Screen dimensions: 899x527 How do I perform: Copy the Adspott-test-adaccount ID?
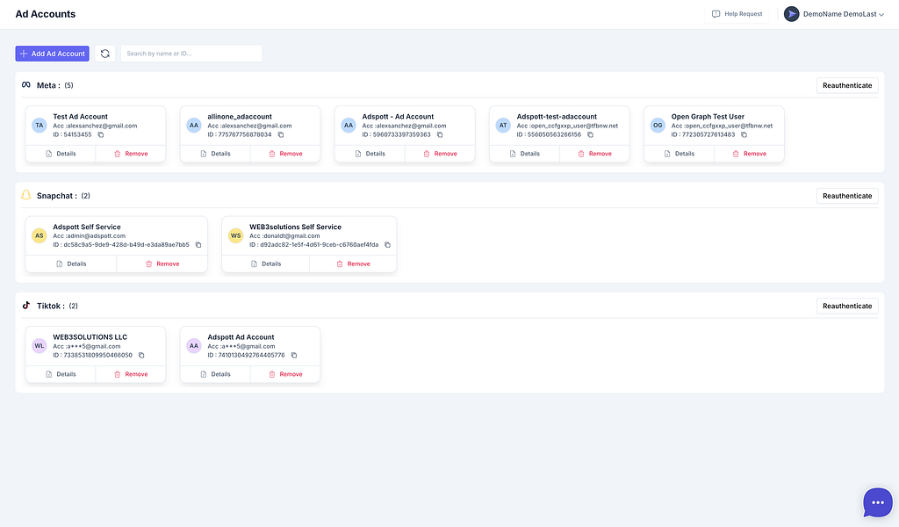point(590,134)
